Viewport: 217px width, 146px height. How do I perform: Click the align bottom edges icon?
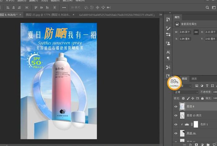47,7
